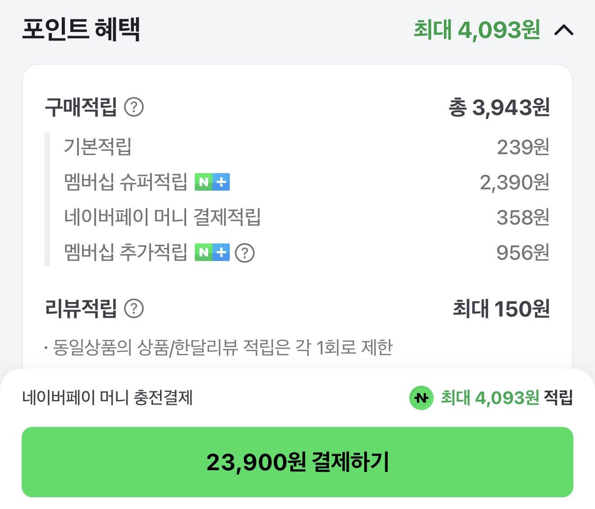Click the green Naver Pay N coin icon
The width and height of the screenshot is (595, 509).
(x=422, y=398)
